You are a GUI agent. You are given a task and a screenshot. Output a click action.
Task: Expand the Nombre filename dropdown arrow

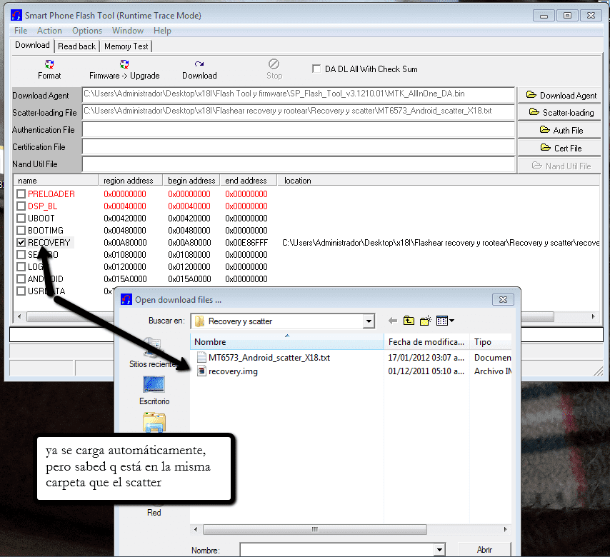click(x=439, y=550)
